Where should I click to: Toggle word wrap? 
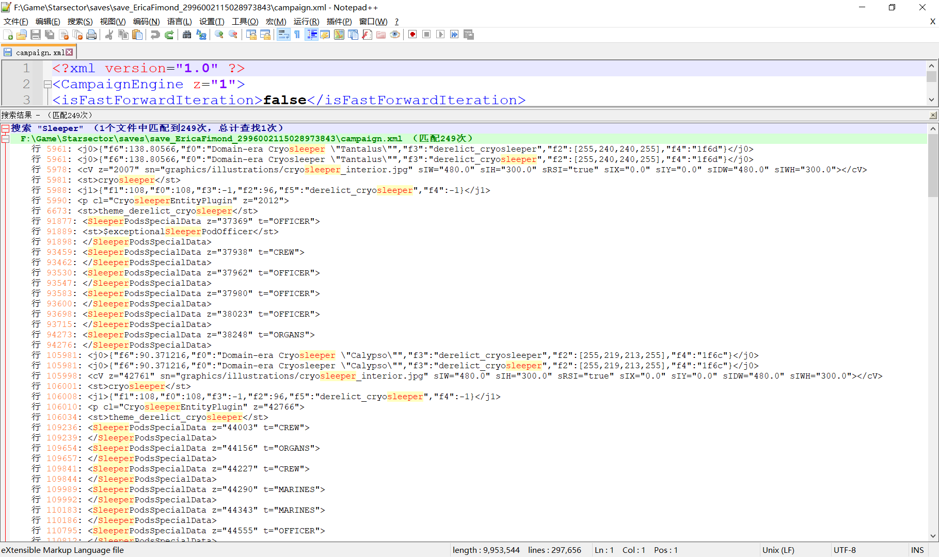pyautogui.click(x=283, y=35)
